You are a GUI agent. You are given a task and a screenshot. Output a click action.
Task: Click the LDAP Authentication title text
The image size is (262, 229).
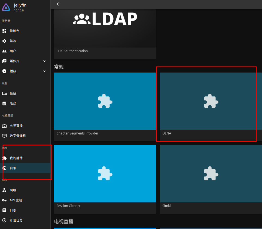coord(72,51)
